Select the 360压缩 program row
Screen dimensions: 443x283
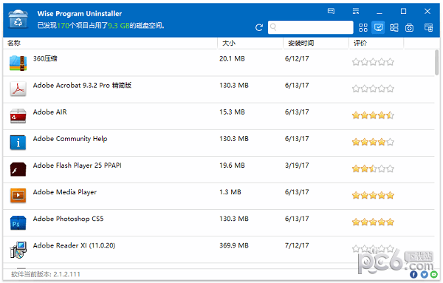coord(219,63)
